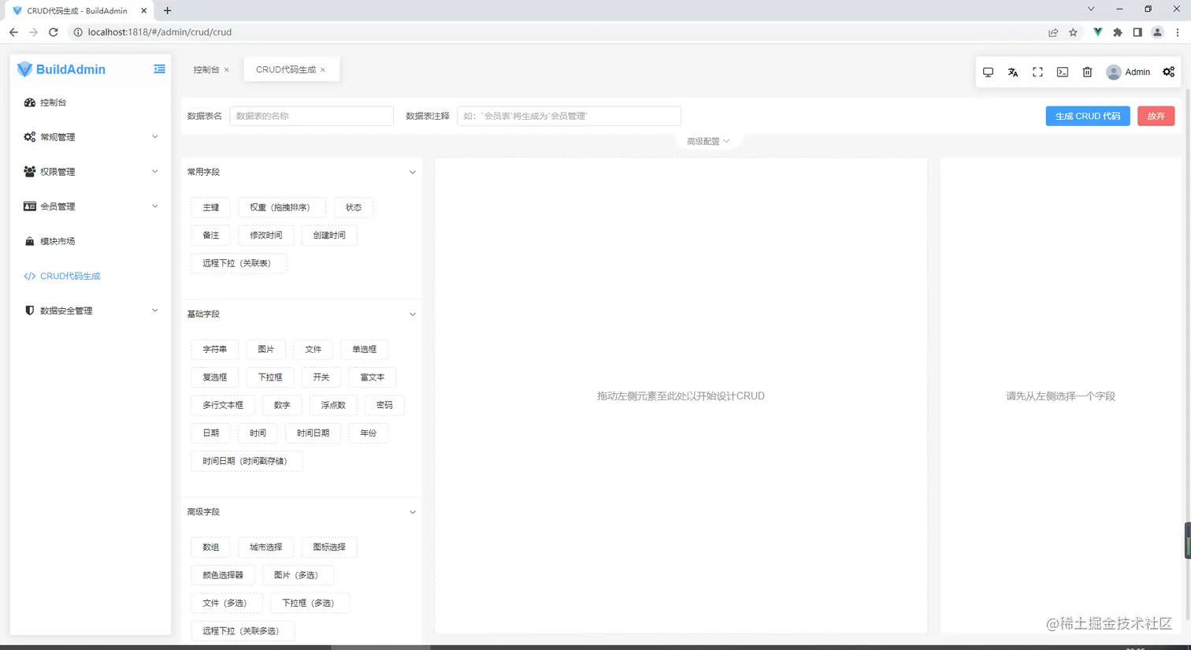Viewport: 1191px width, 650px height.
Task: Select 远程下拉（关联表）field element
Action: tap(239, 263)
